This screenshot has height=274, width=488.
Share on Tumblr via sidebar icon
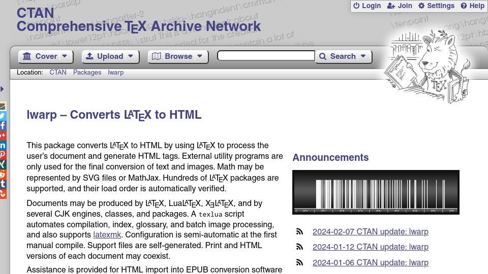pyautogui.click(x=3, y=184)
